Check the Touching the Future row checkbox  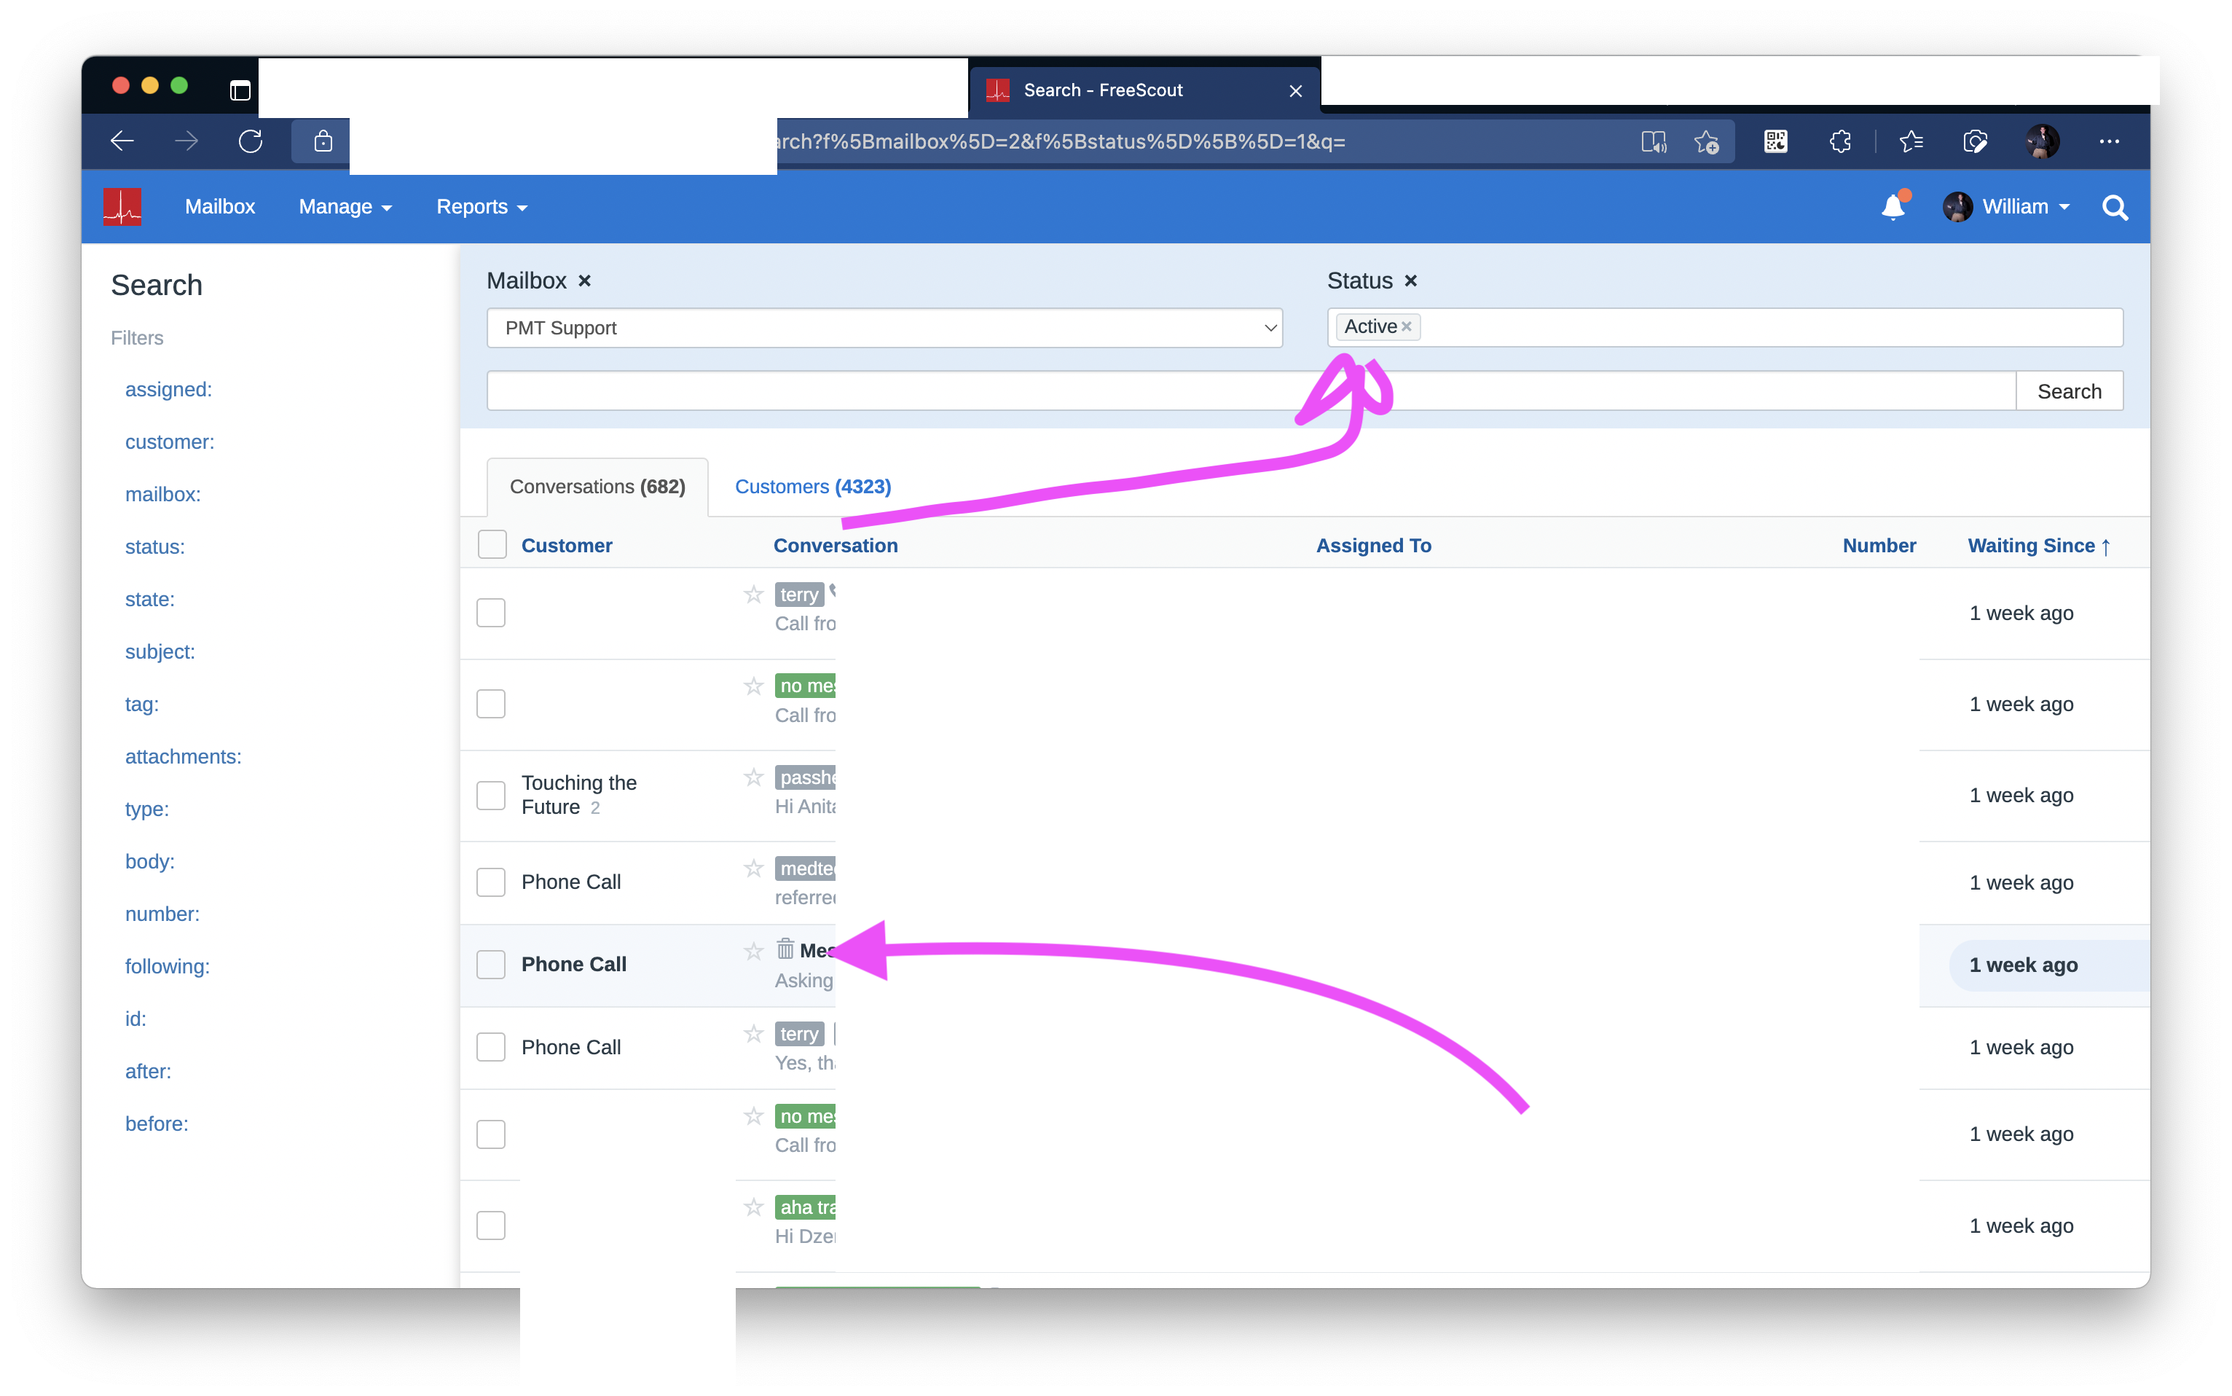pyautogui.click(x=491, y=795)
